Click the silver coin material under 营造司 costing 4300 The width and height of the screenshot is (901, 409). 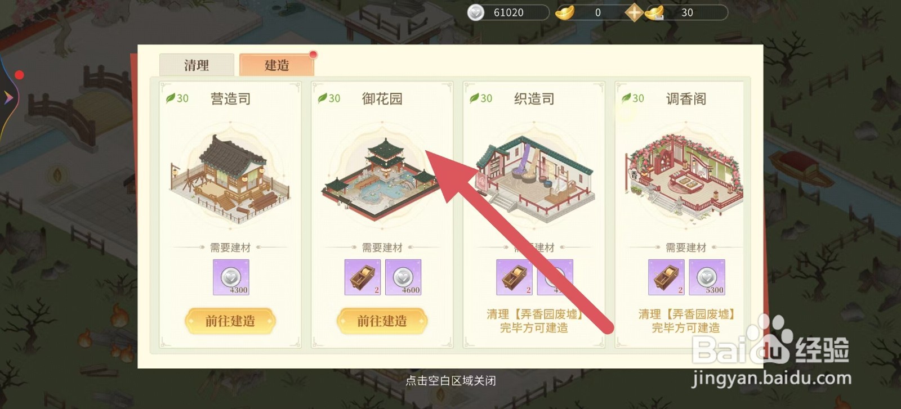(x=231, y=277)
